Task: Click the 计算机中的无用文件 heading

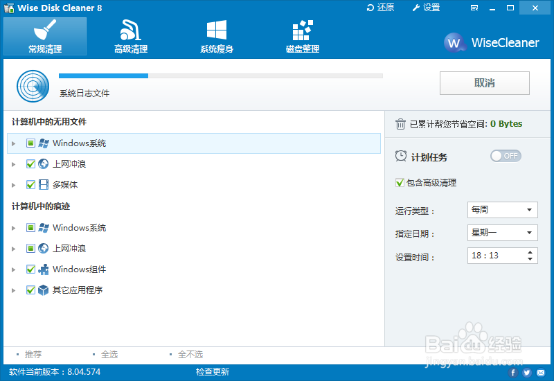Action: click(49, 122)
